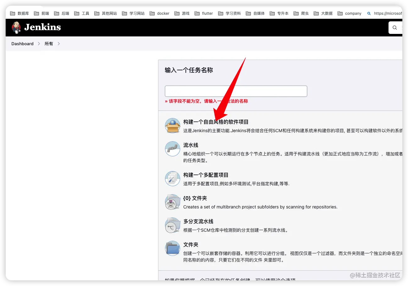
Task: Select the {0} 文件夹 organization icon
Action: (173, 202)
